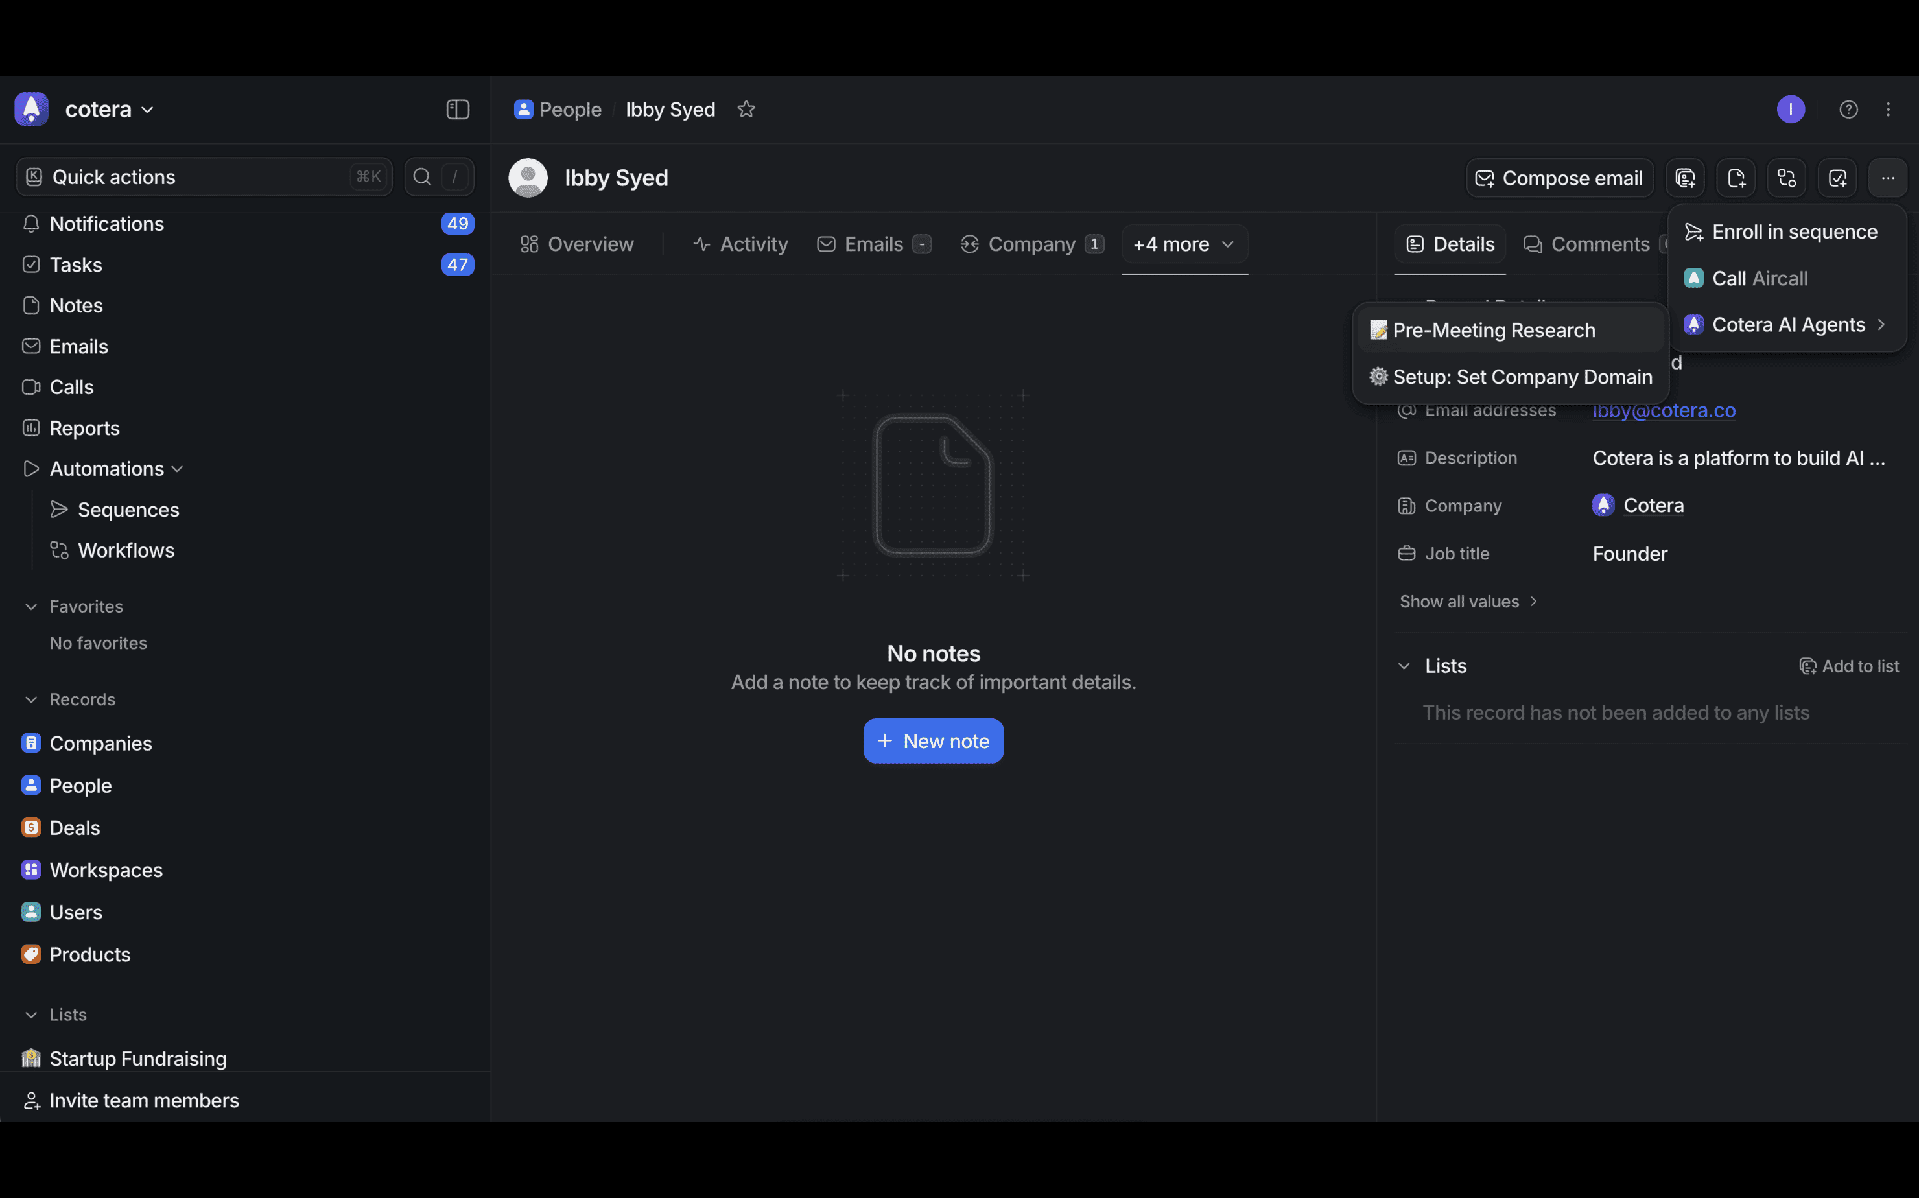Click the Quick actions input field

190,177
